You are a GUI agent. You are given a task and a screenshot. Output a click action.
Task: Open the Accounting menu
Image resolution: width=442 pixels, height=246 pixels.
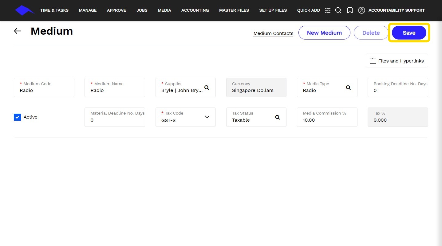tap(195, 10)
